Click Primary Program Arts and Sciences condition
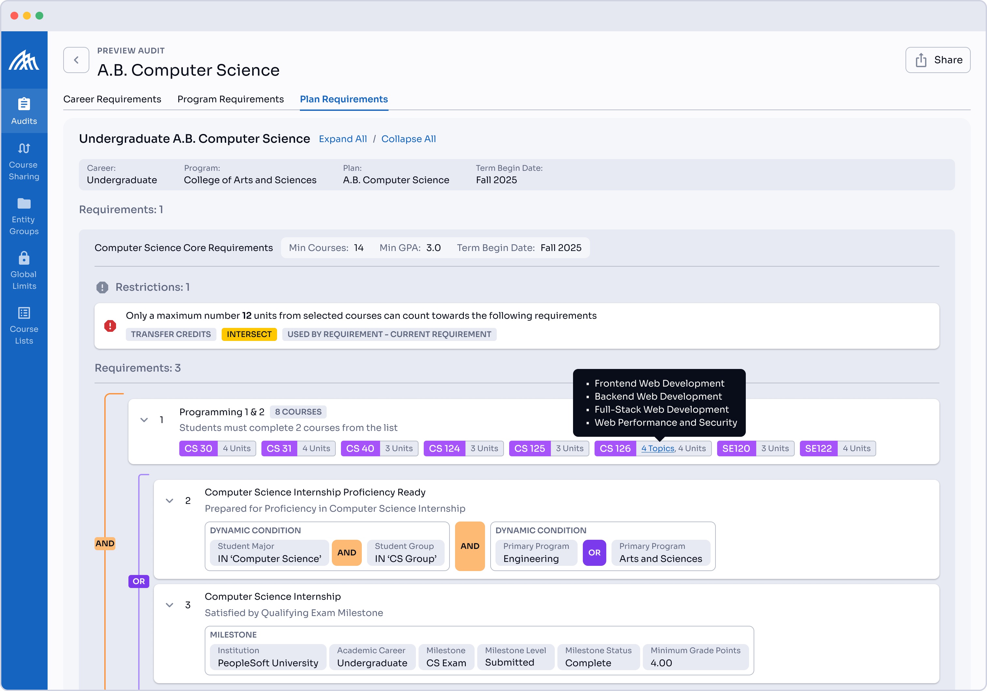The width and height of the screenshot is (987, 691). click(x=661, y=552)
